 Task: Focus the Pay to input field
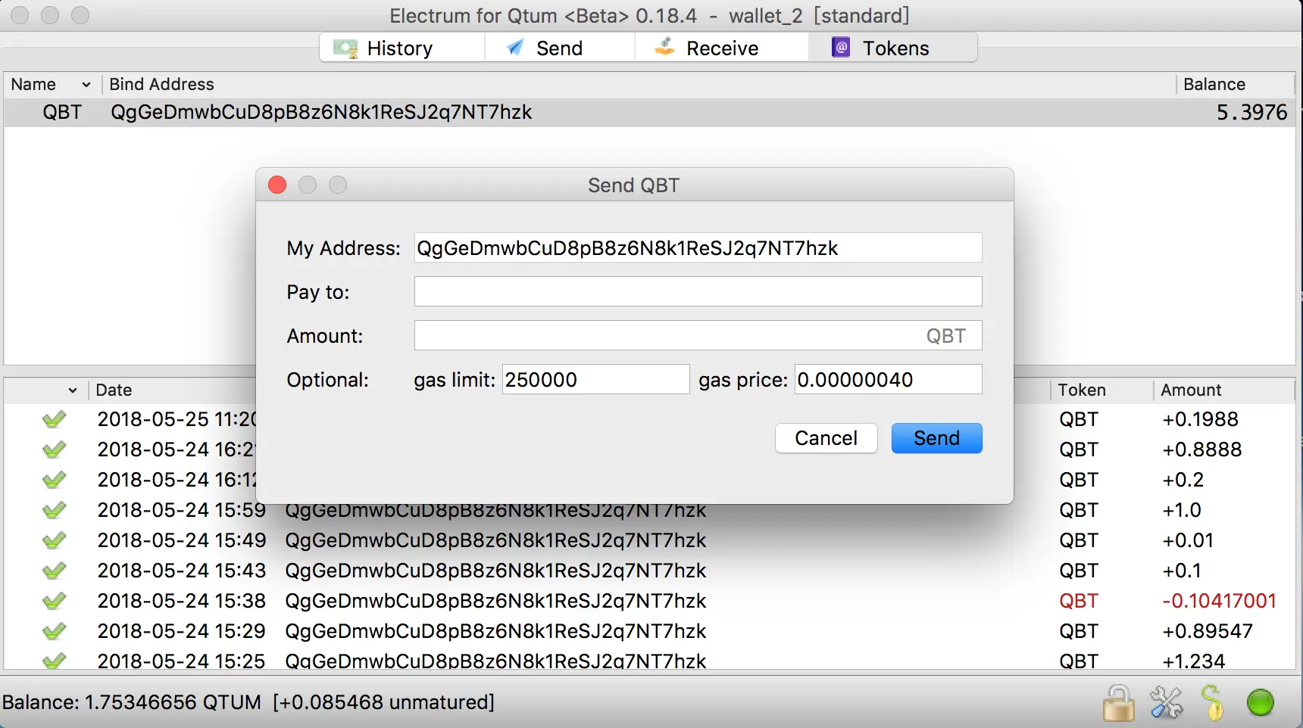click(698, 291)
